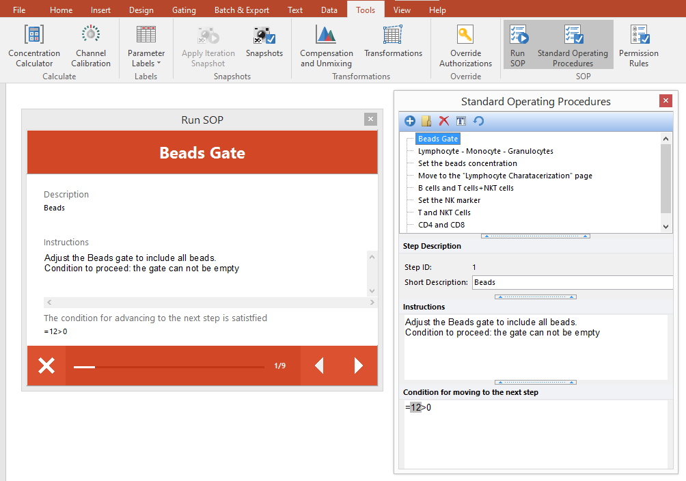
Task: Open the Transformations tool
Action: tap(393, 42)
